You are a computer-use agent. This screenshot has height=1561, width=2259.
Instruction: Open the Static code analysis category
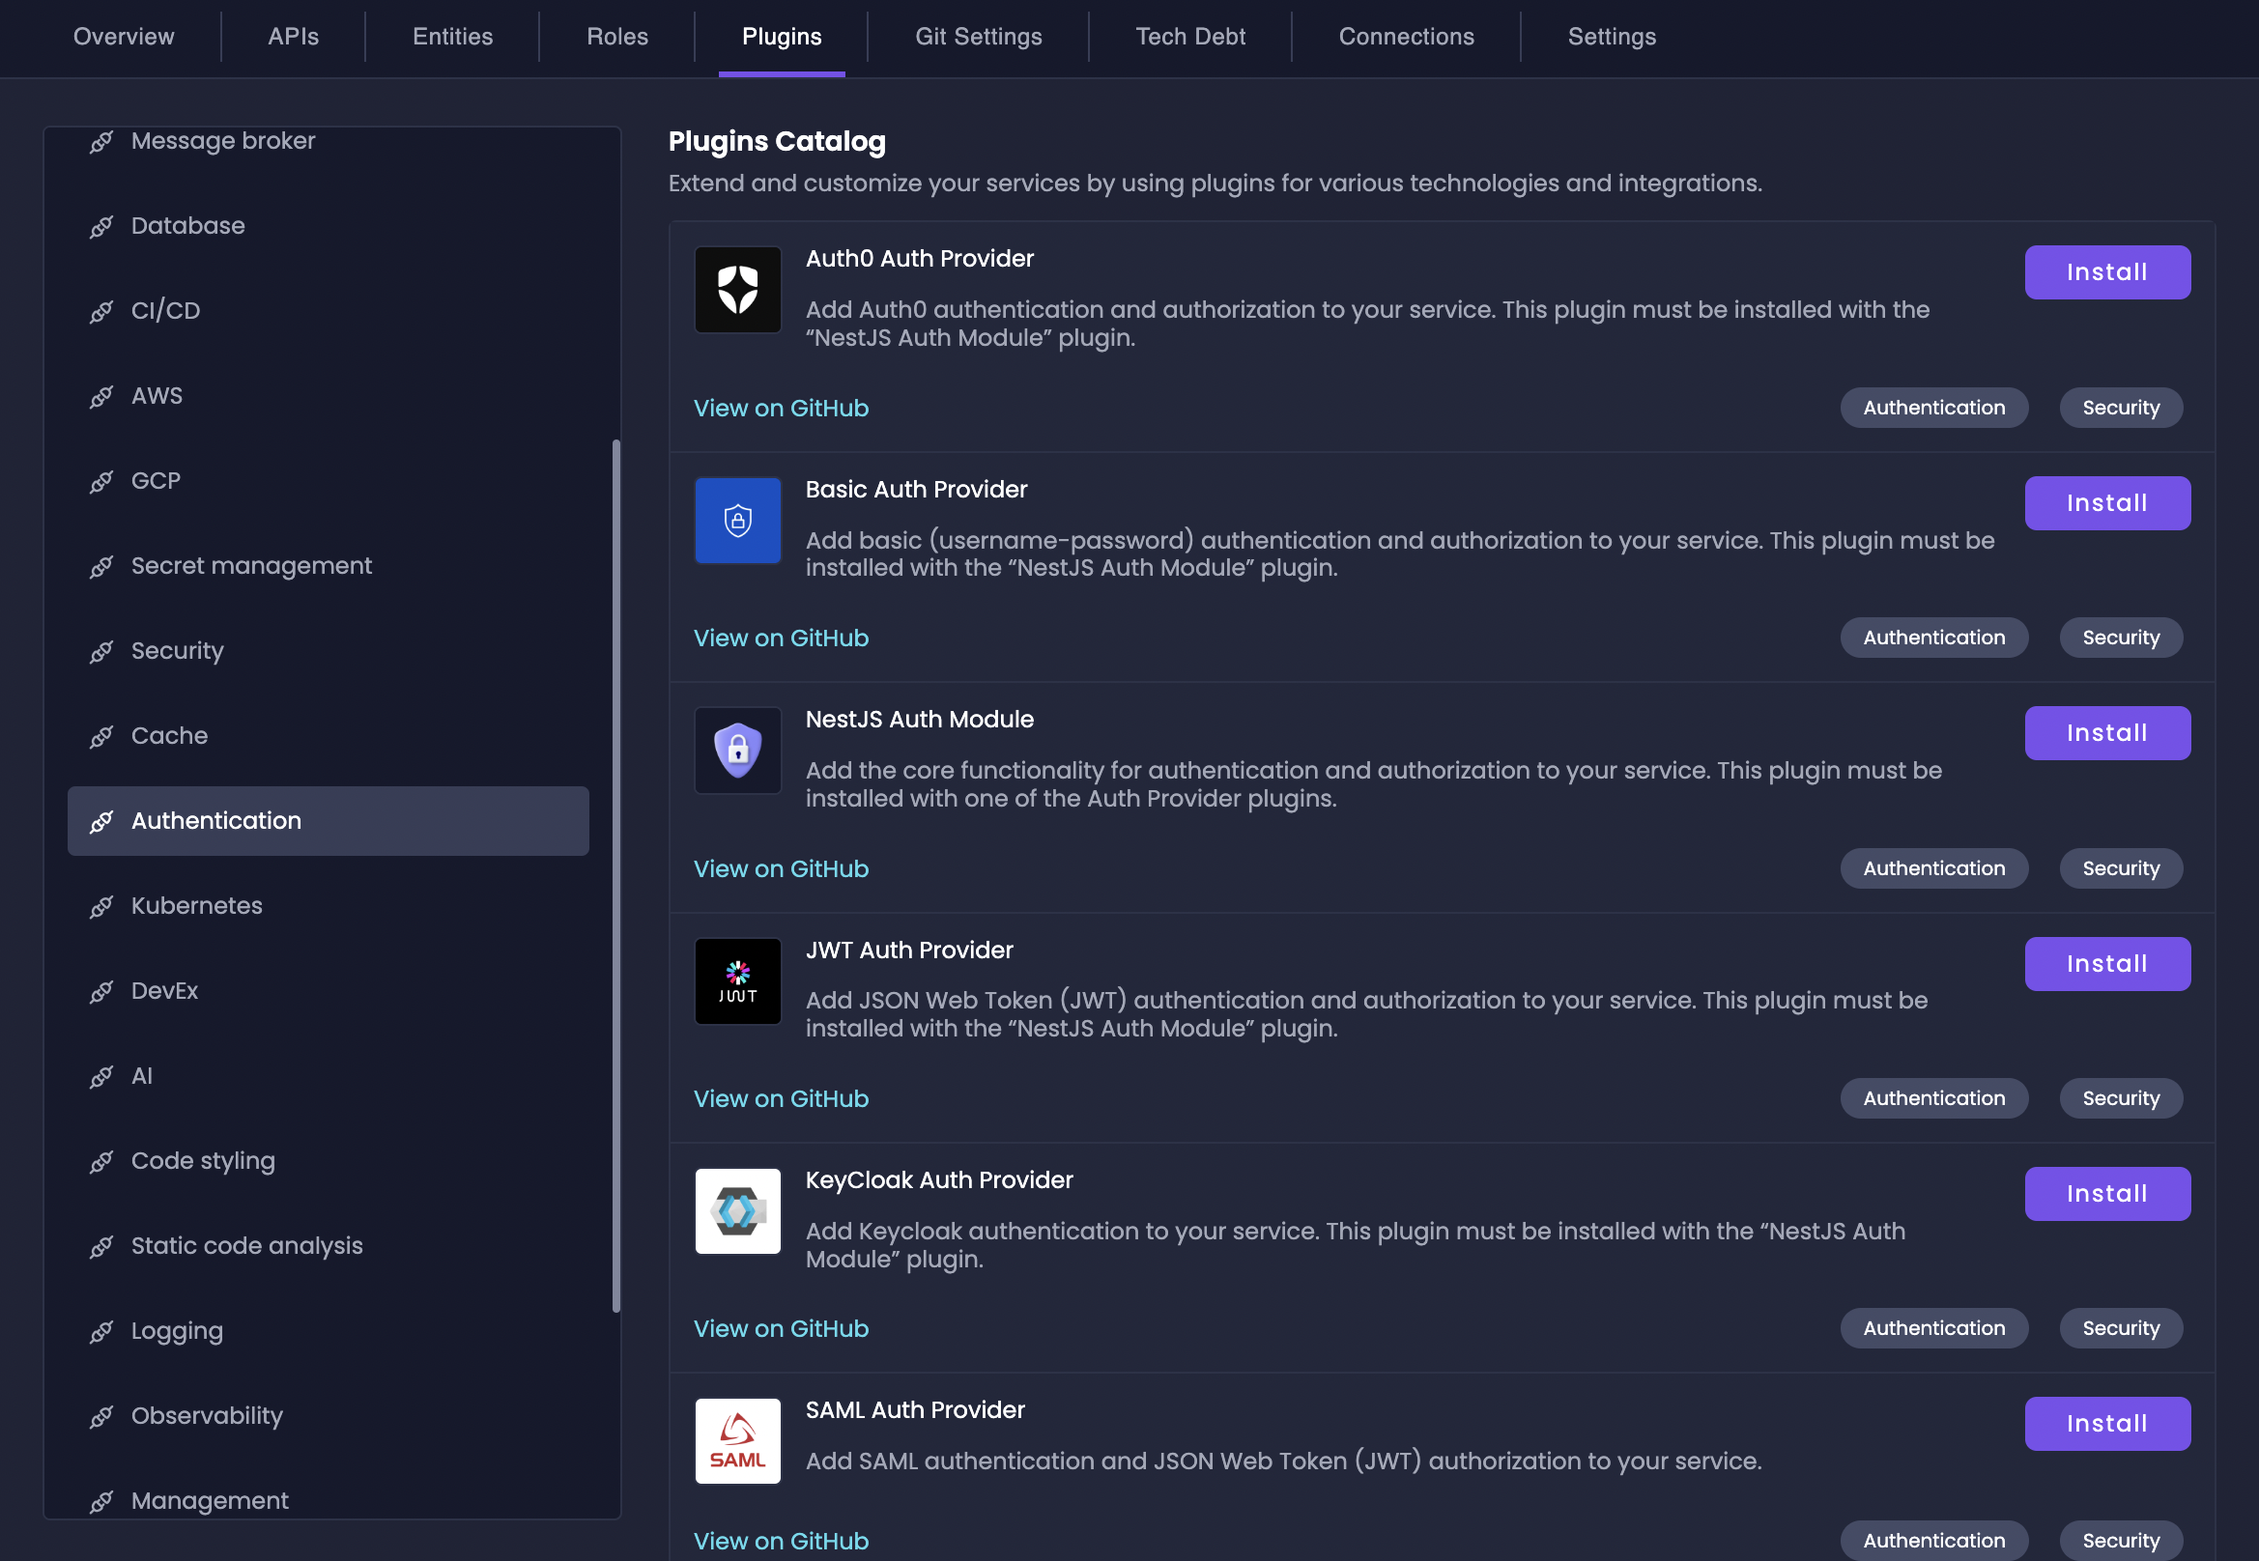[246, 1246]
